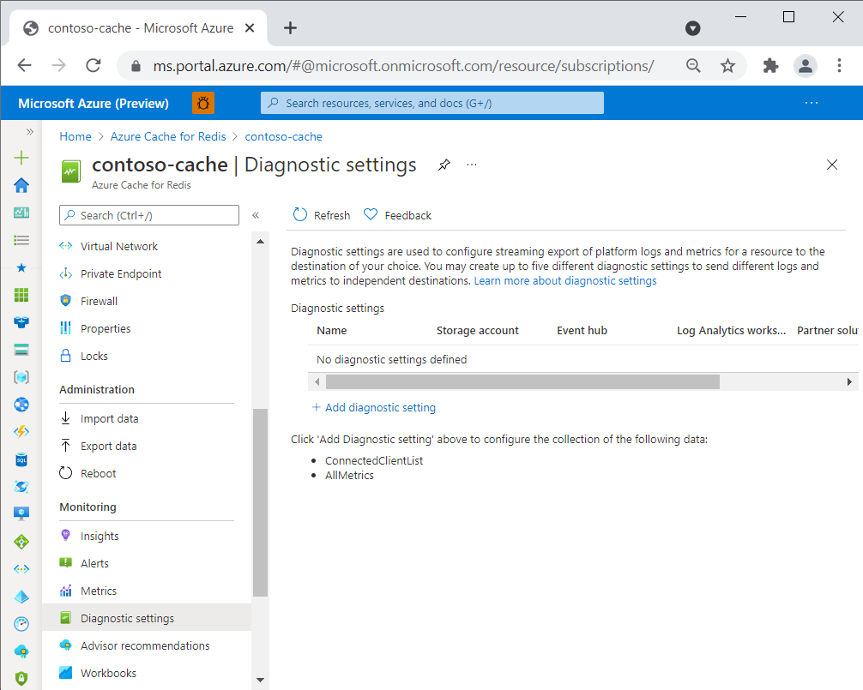Open the browser profile avatar
The height and width of the screenshot is (690, 863).
tap(806, 66)
